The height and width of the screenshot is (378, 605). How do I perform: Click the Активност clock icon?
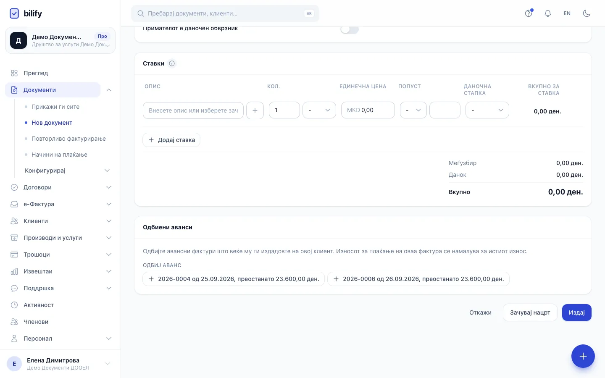pyautogui.click(x=14, y=305)
